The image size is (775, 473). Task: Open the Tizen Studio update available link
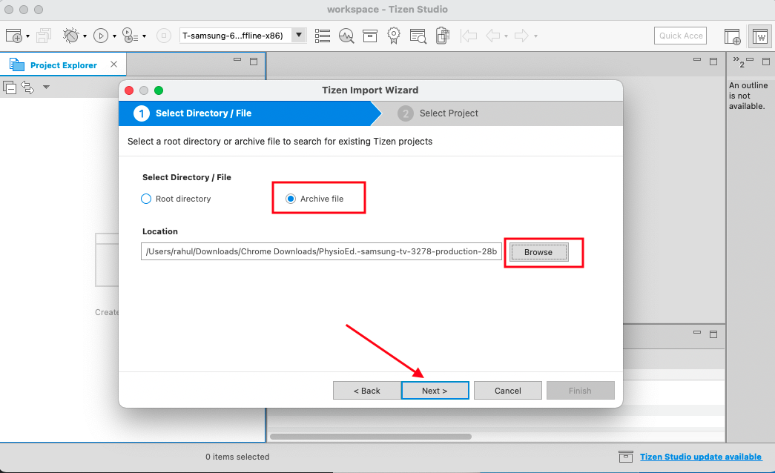(x=701, y=457)
